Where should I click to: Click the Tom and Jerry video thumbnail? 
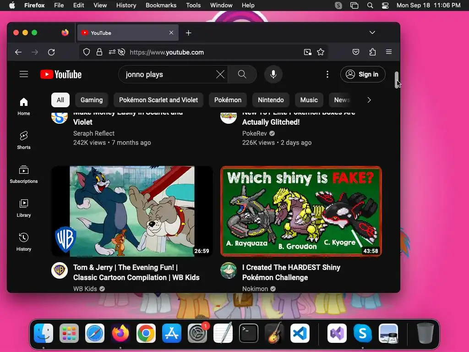tap(132, 211)
